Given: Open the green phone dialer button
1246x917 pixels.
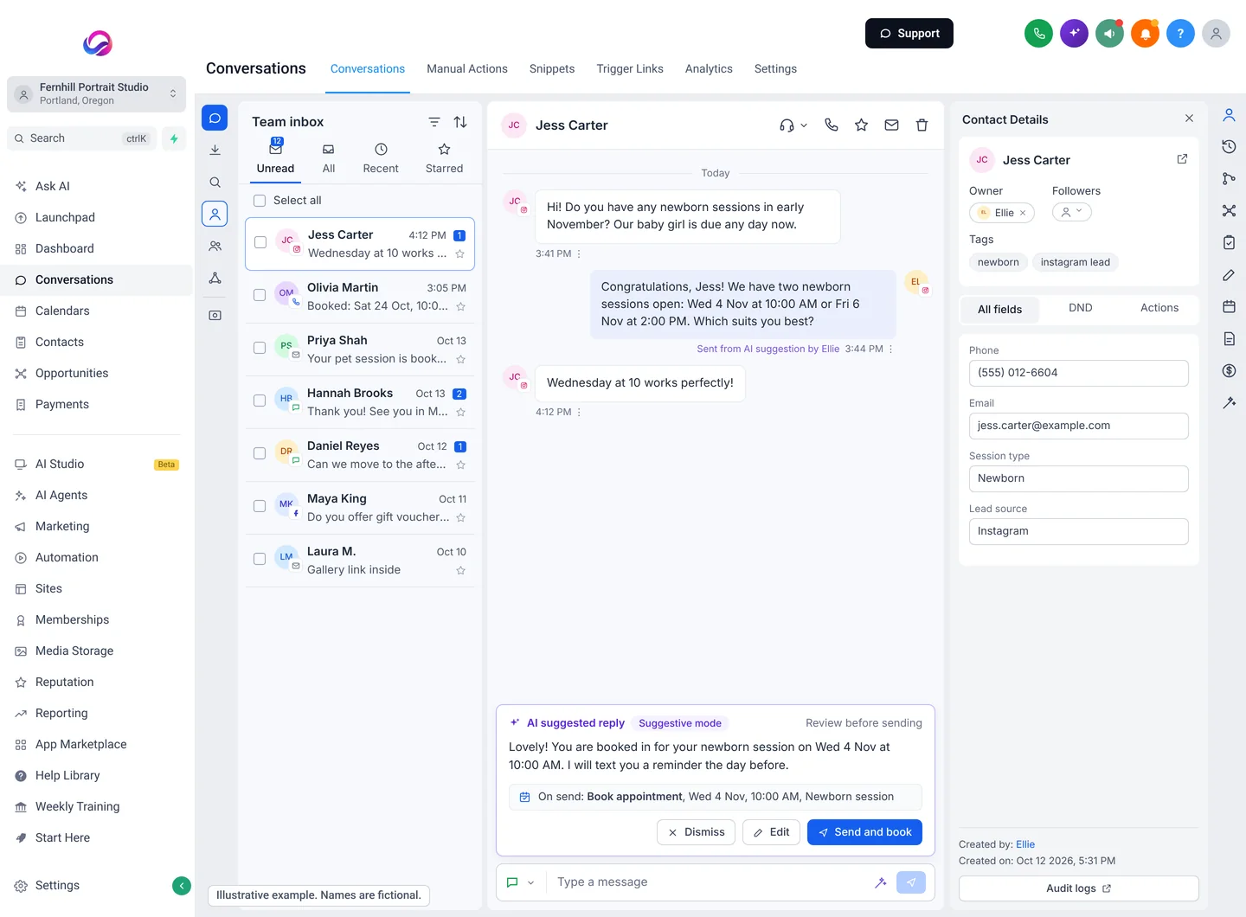Looking at the screenshot, I should (x=1038, y=34).
